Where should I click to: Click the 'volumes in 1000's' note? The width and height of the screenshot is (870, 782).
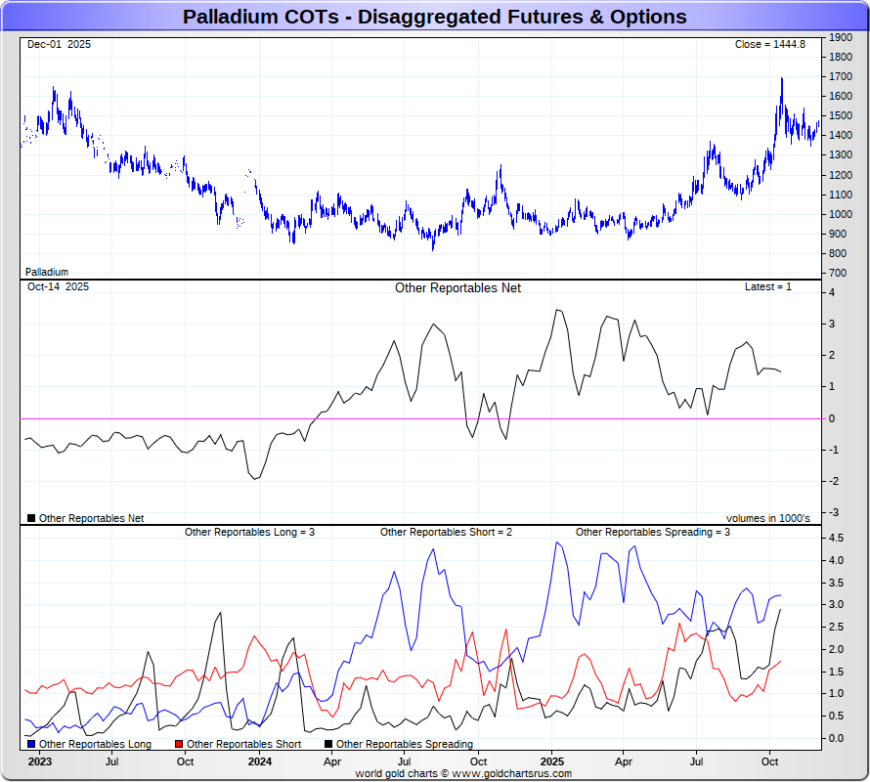pyautogui.click(x=768, y=518)
